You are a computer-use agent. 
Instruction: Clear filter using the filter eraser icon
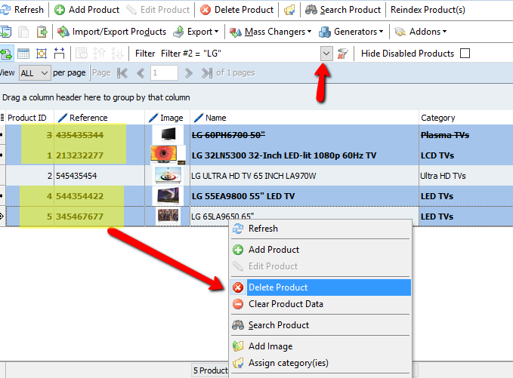(344, 54)
